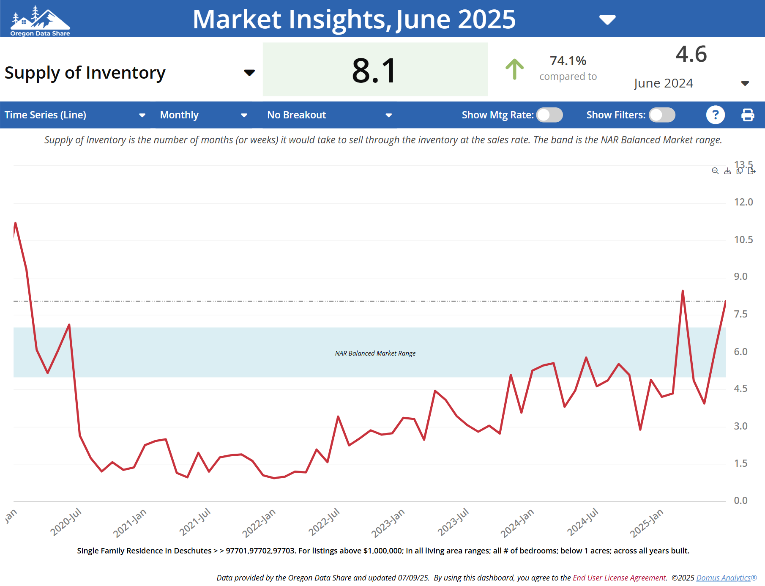Viewport: 765px width, 586px height.
Task: Toggle Show Mtg Rate switch
Action: pos(549,115)
